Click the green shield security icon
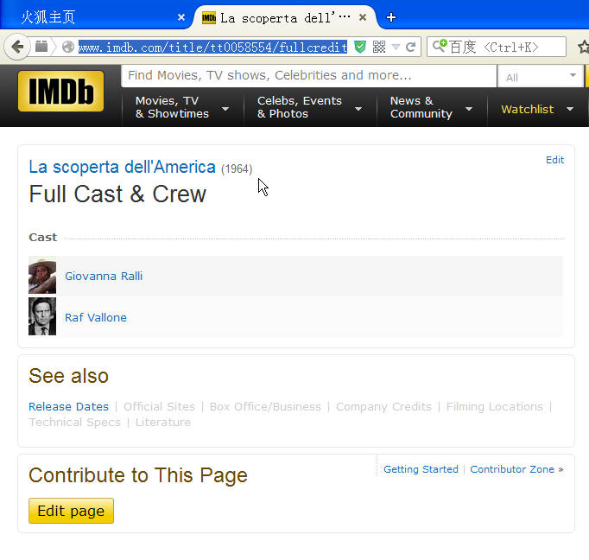This screenshot has height=560, width=589. click(x=360, y=47)
